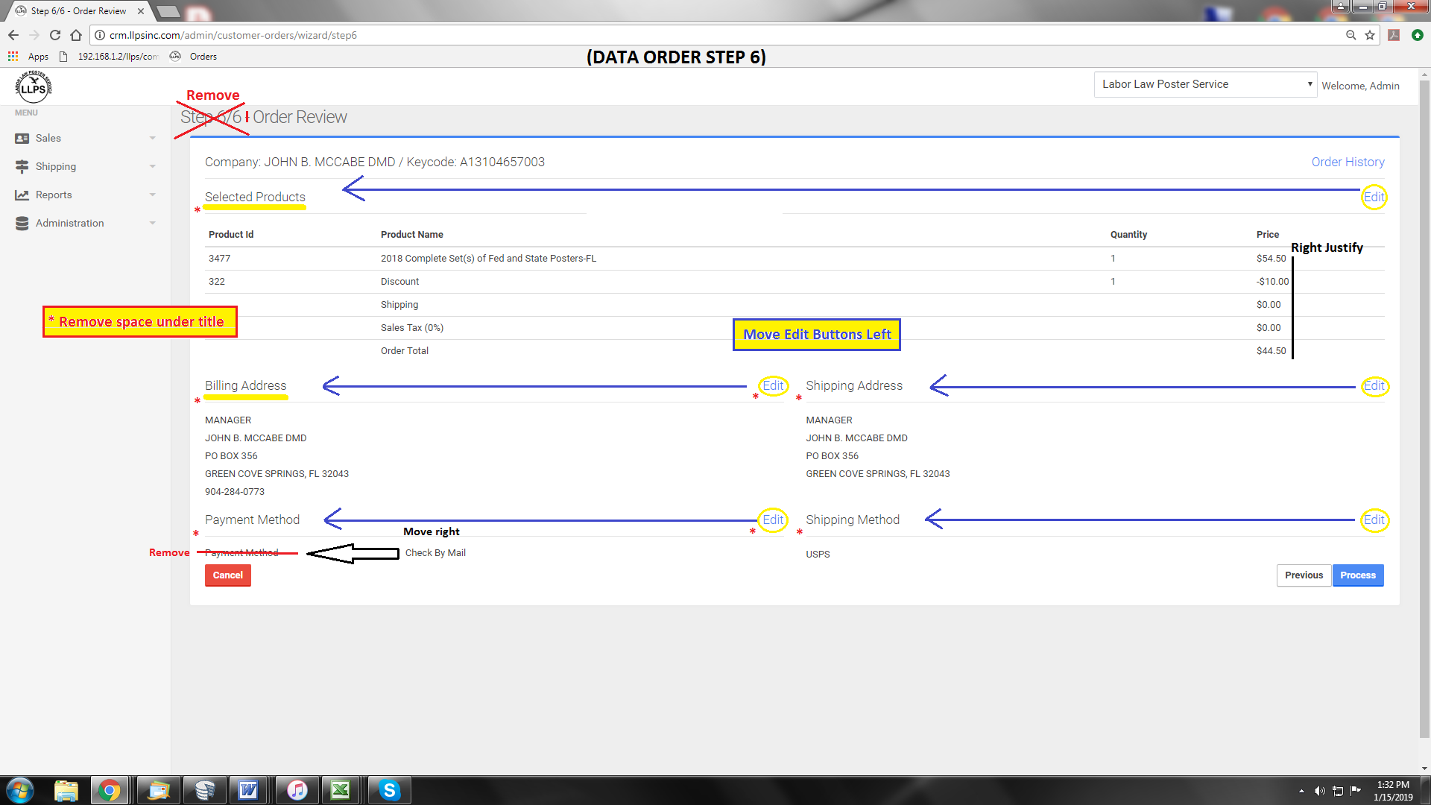The width and height of the screenshot is (1431, 805).
Task: Expand the Administration menu chevron
Action: point(153,223)
